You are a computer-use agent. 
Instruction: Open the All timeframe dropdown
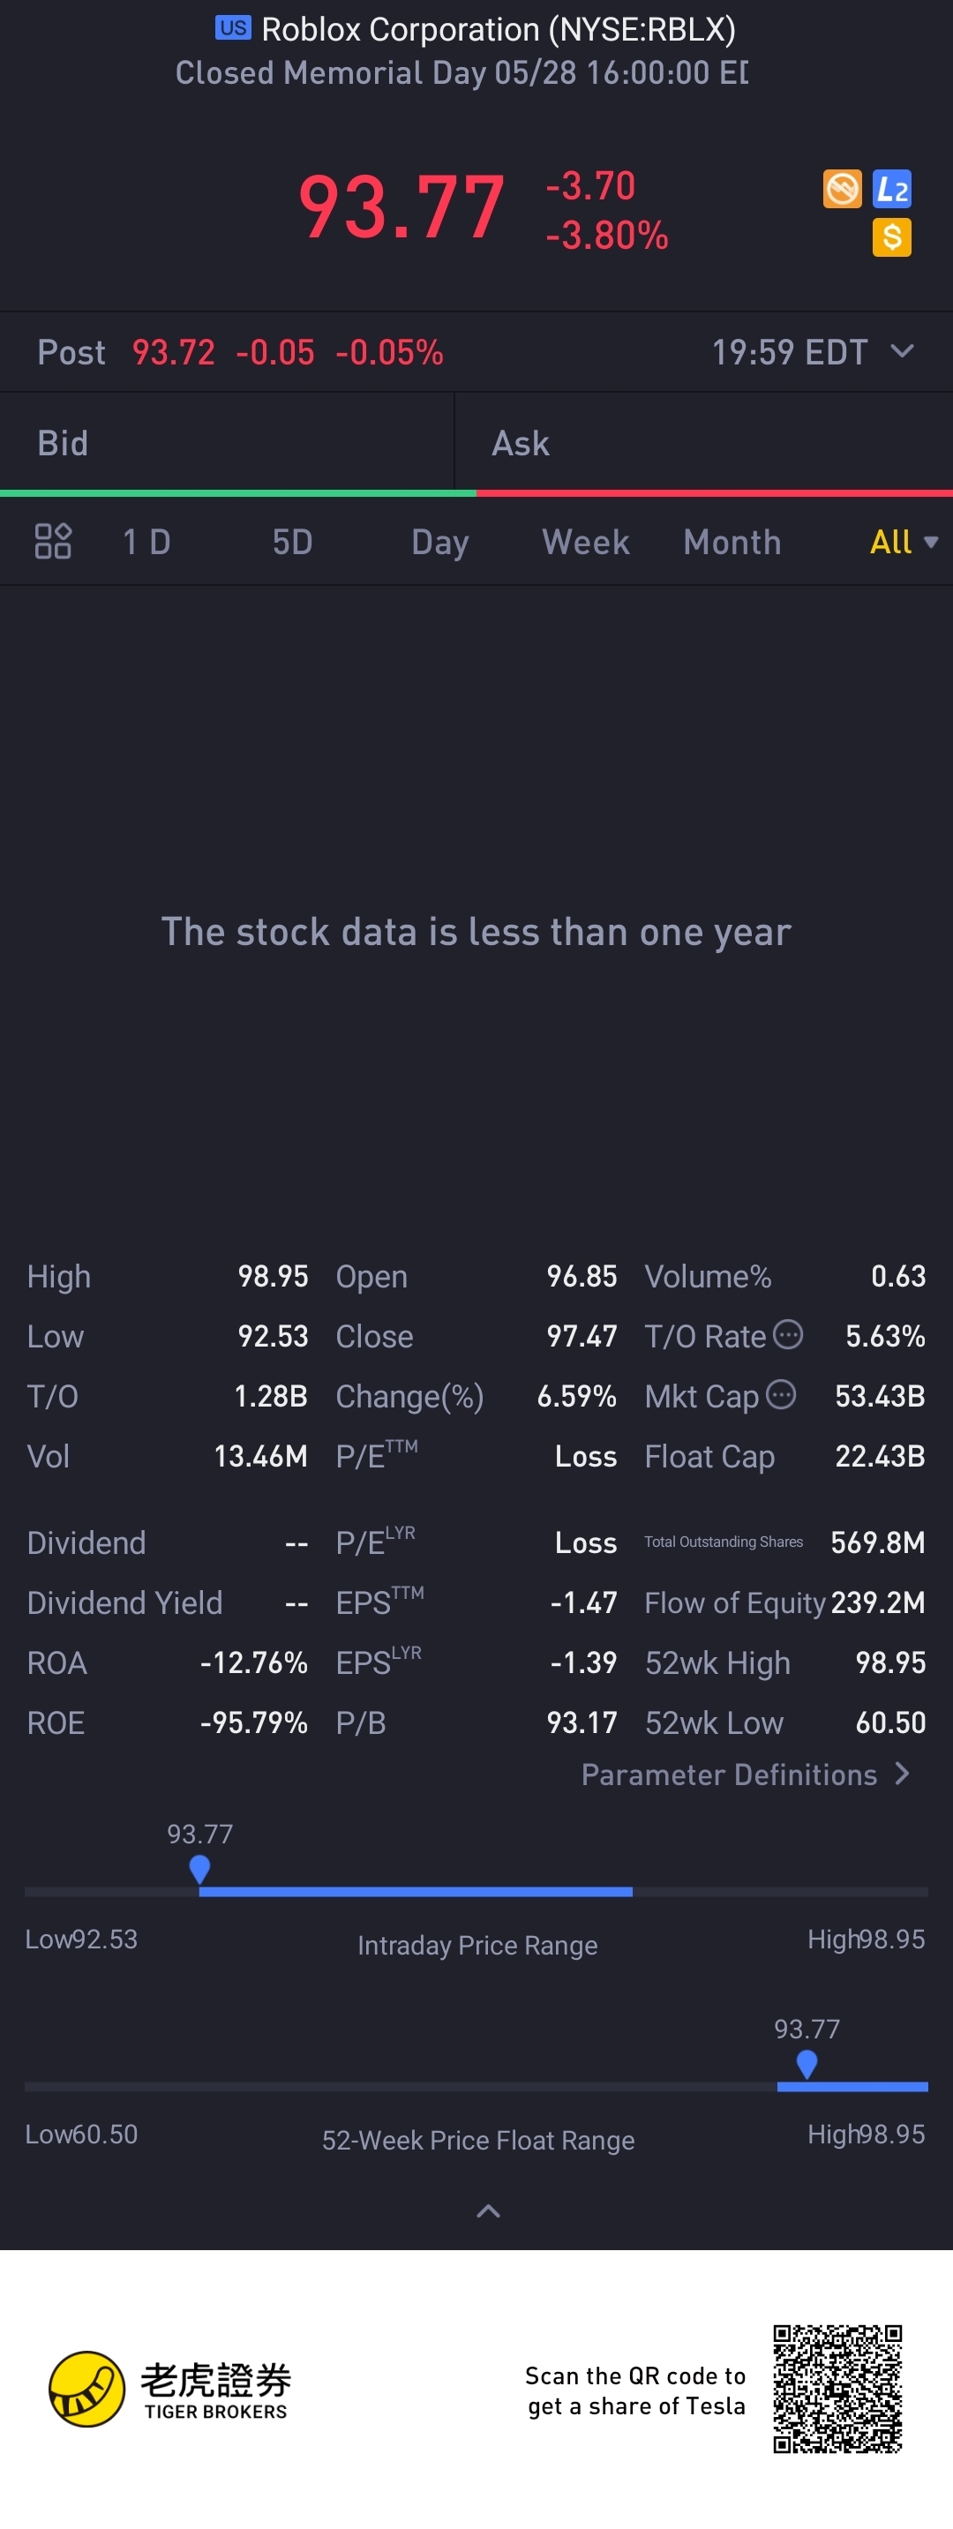coord(903,542)
